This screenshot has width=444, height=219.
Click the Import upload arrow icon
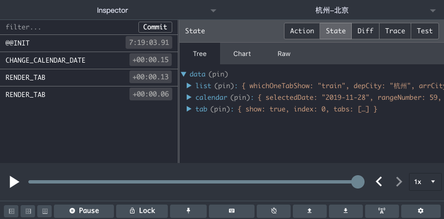(310, 211)
